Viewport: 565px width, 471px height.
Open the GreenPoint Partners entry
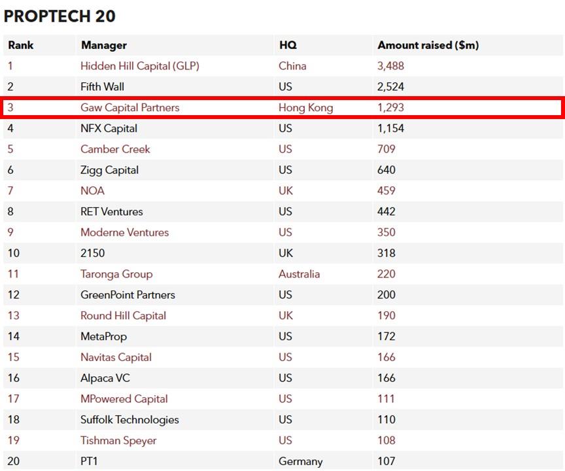point(128,295)
